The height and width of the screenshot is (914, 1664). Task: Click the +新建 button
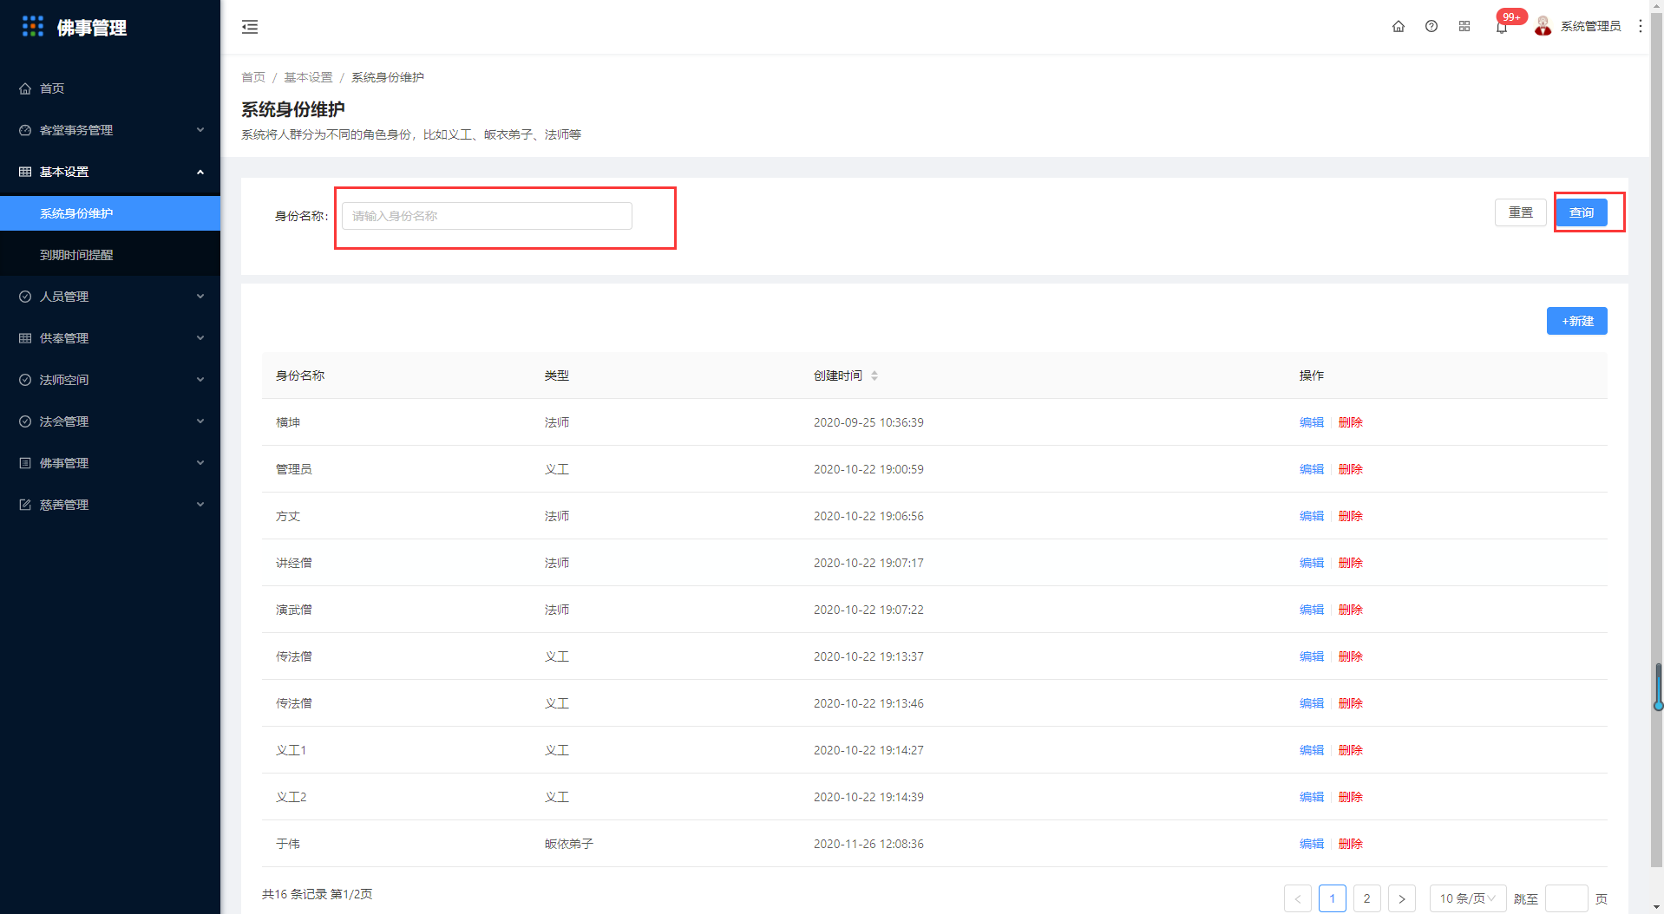pos(1577,321)
